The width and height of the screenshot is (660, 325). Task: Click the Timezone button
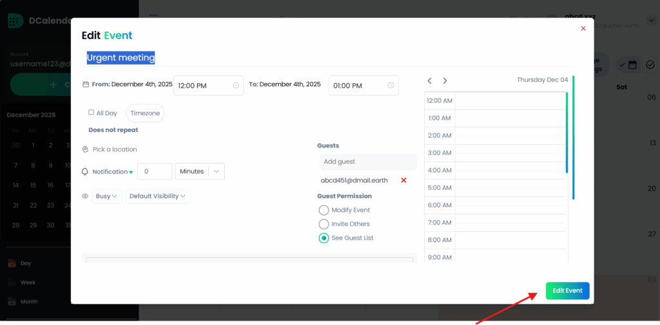click(145, 113)
